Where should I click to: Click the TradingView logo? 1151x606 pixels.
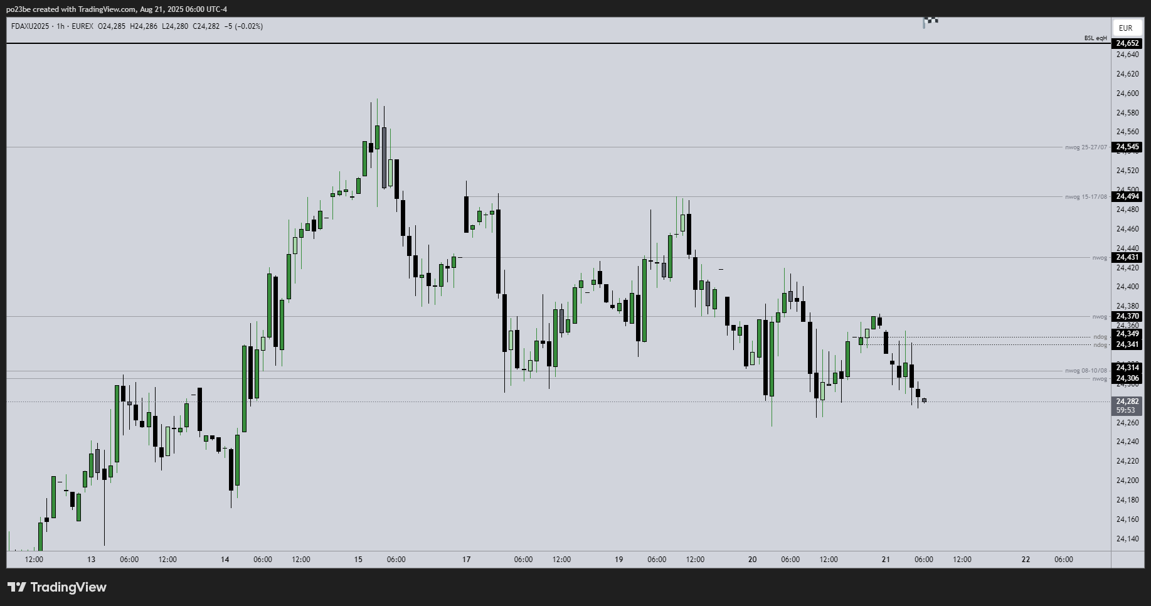tap(57, 587)
